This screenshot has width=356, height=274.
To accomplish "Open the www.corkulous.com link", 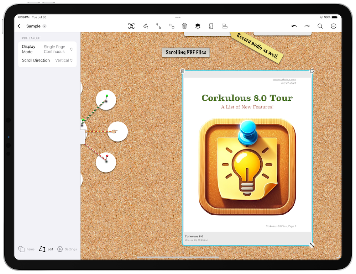I will [x=284, y=79].
